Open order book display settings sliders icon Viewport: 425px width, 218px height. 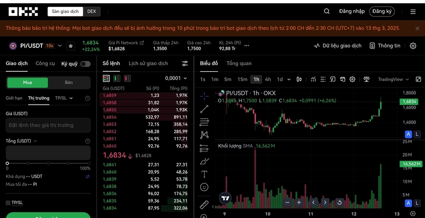pos(185,64)
